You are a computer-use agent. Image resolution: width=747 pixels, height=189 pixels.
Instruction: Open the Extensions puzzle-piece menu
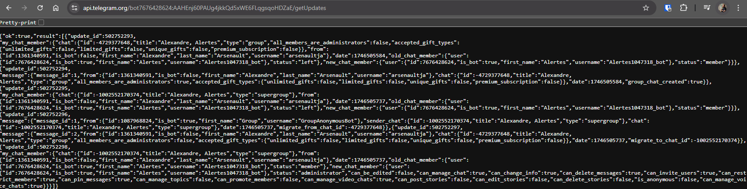tap(683, 8)
